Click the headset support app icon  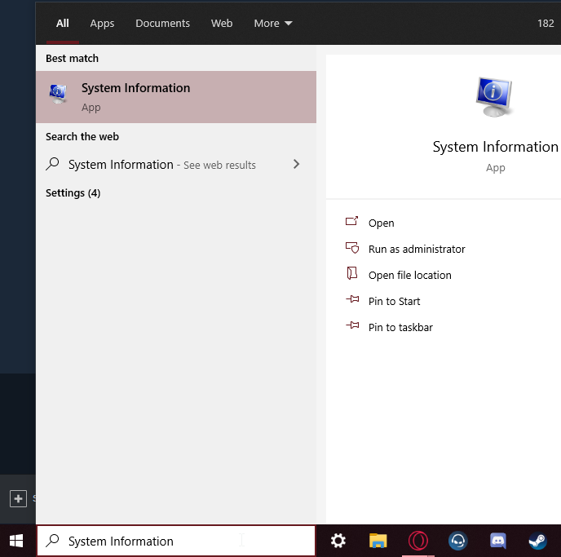[x=458, y=541]
